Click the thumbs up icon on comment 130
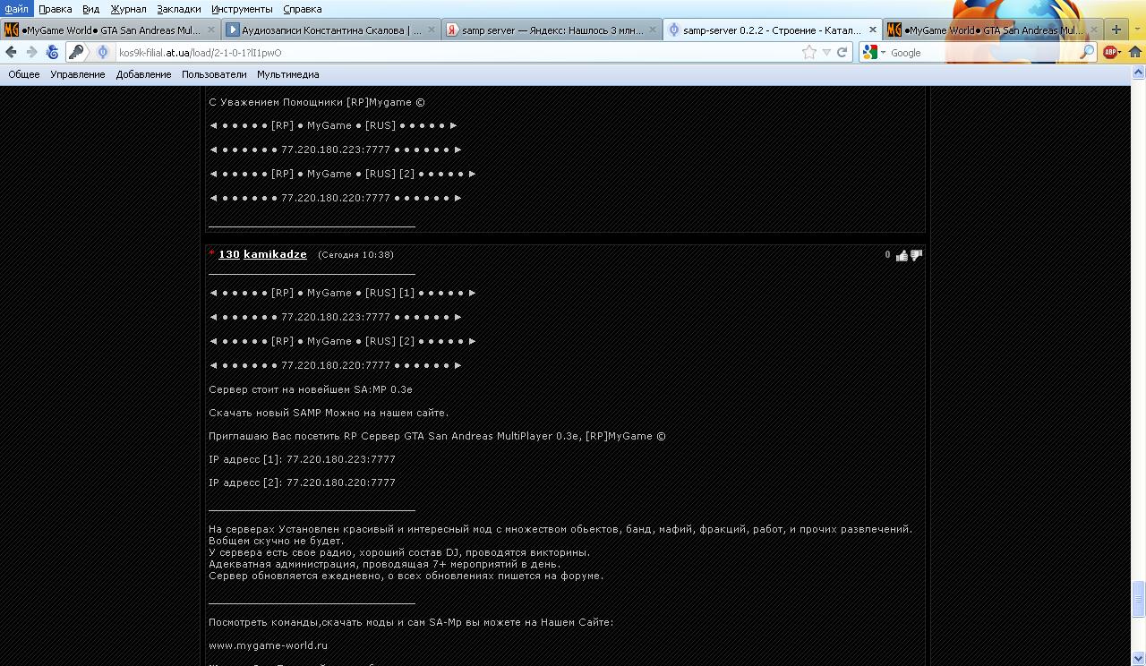Viewport: 1146px width, 666px height. point(902,255)
